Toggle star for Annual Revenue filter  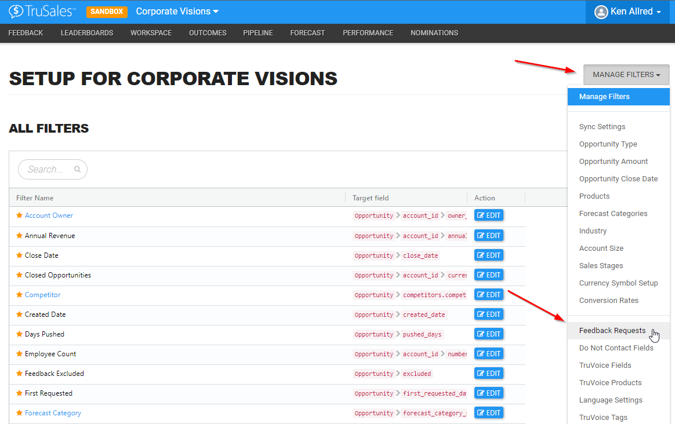[19, 235]
